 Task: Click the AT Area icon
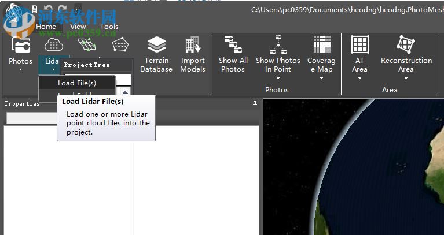(360, 44)
